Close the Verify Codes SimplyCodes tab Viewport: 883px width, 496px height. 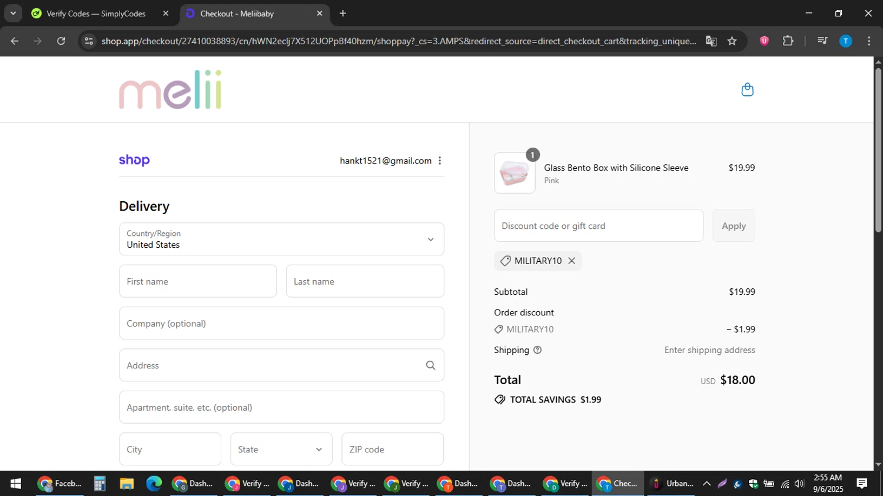[165, 14]
